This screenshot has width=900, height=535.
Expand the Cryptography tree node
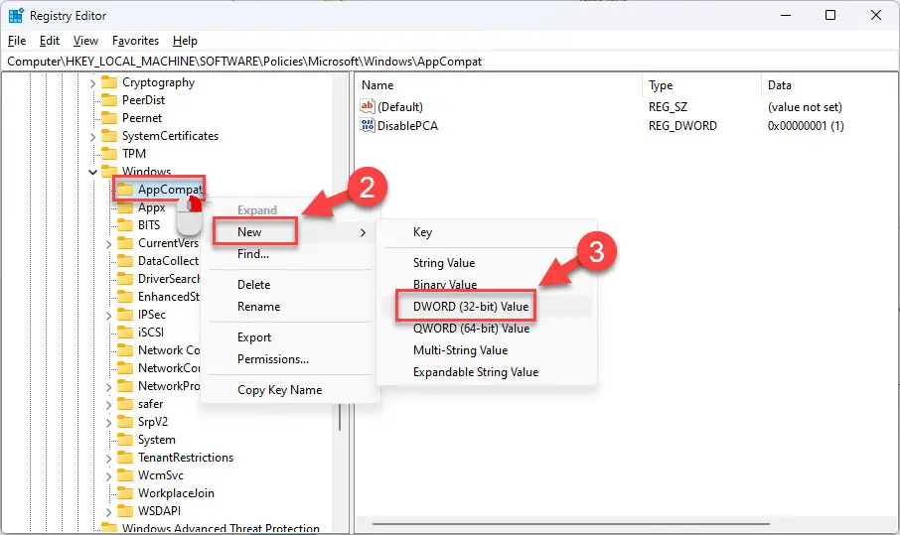[93, 82]
